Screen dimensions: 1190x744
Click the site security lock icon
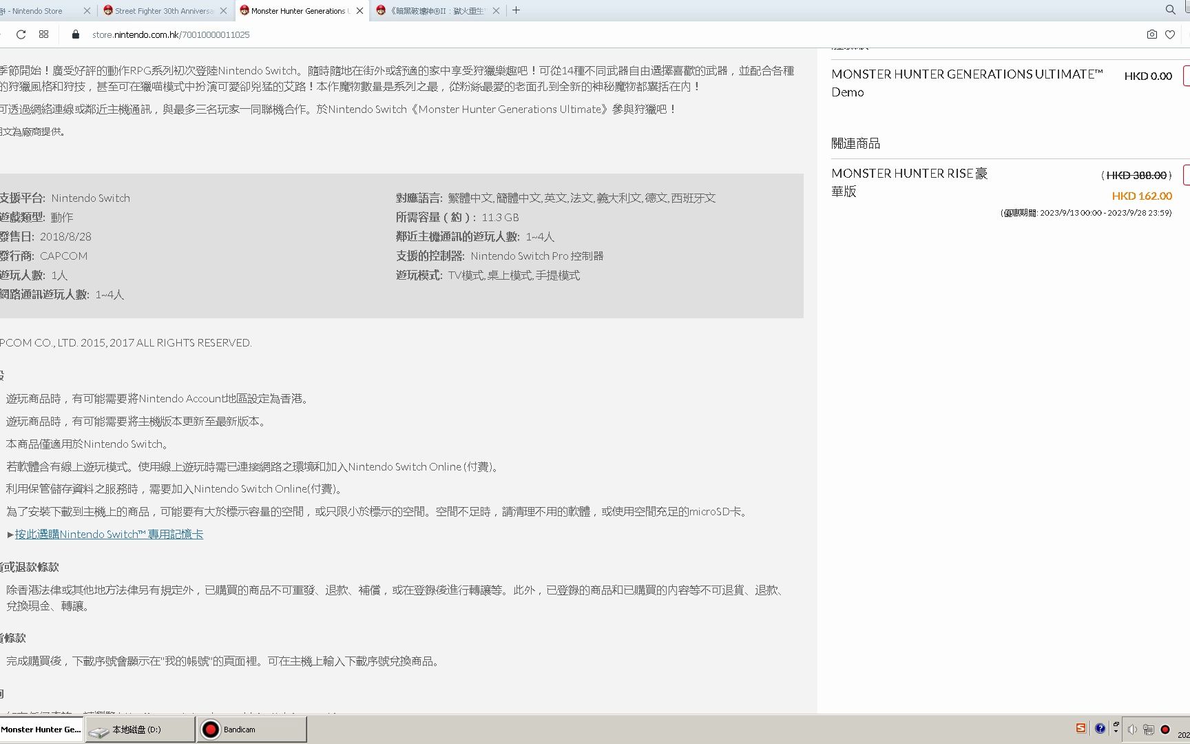[76, 34]
